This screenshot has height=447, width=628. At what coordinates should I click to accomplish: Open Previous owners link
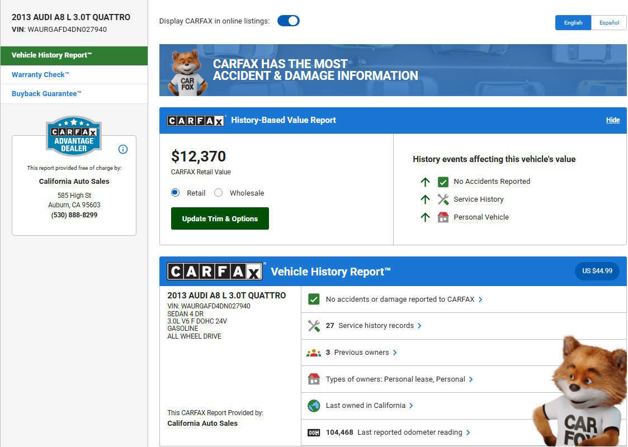[x=357, y=353]
